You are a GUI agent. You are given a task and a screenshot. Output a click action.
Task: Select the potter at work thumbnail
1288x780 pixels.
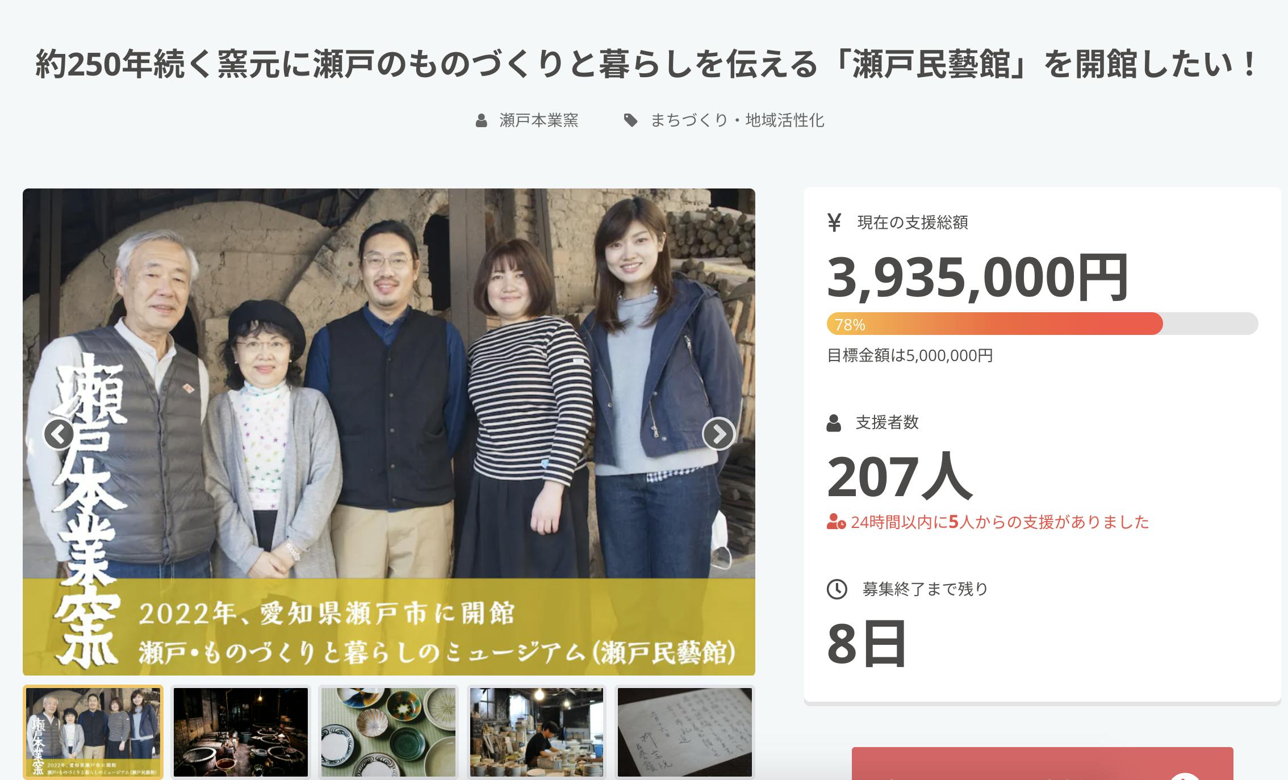tap(537, 732)
